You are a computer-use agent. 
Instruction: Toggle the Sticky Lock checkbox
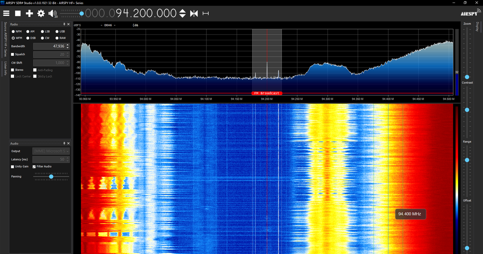(35, 76)
